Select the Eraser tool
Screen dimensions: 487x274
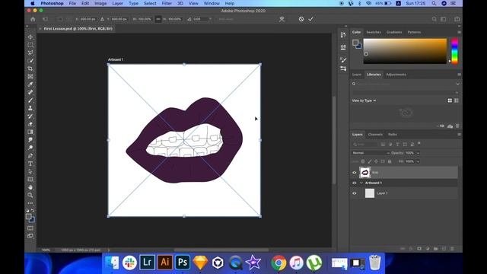point(30,124)
